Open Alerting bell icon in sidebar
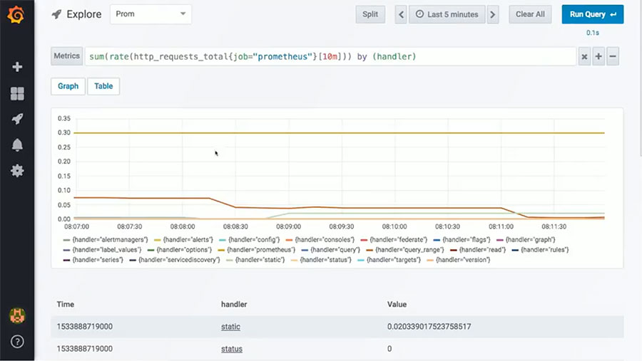The image size is (642, 361). click(17, 145)
